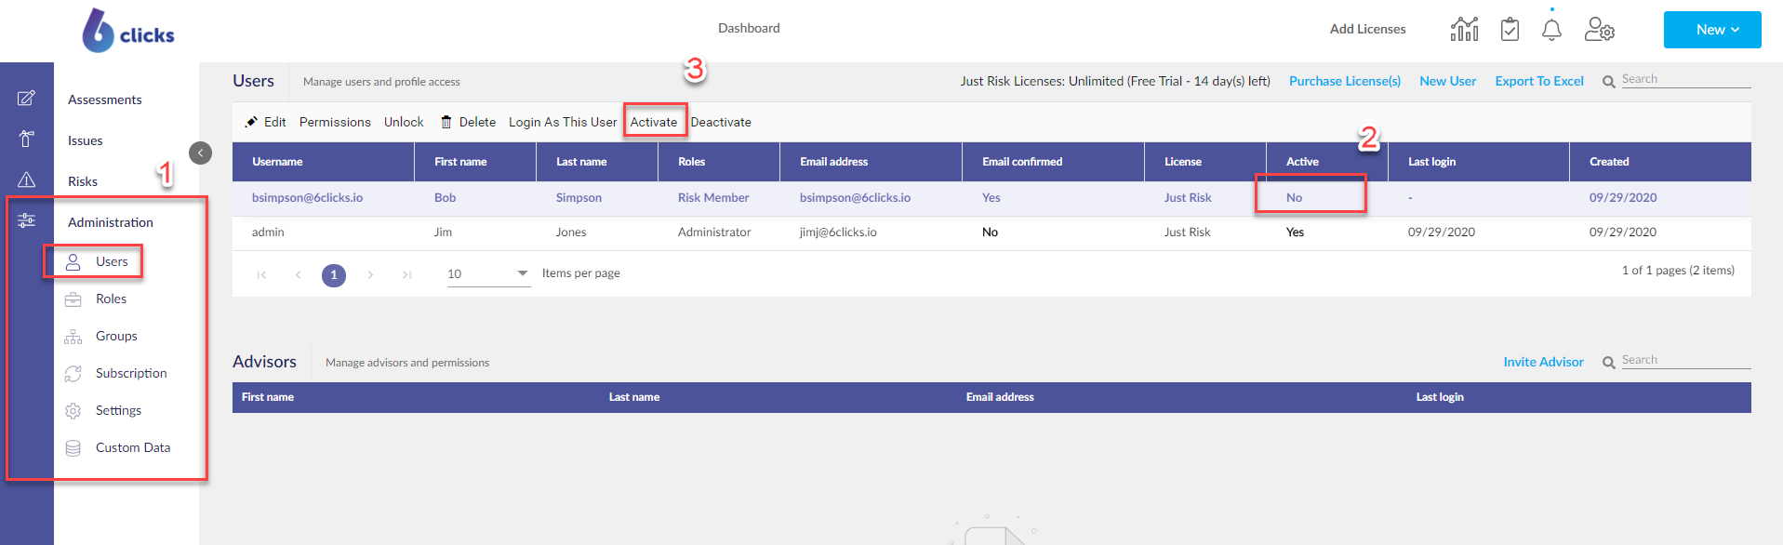This screenshot has height=545, width=1783.
Task: Click the Activate button
Action: click(x=654, y=122)
